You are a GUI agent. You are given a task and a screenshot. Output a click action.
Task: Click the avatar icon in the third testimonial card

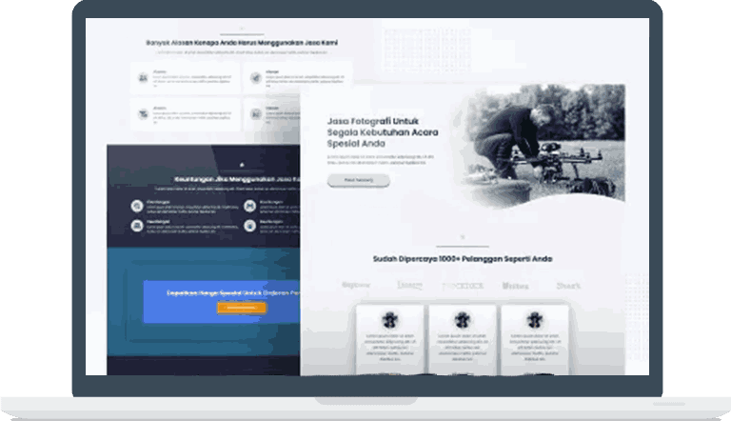pos(534,319)
